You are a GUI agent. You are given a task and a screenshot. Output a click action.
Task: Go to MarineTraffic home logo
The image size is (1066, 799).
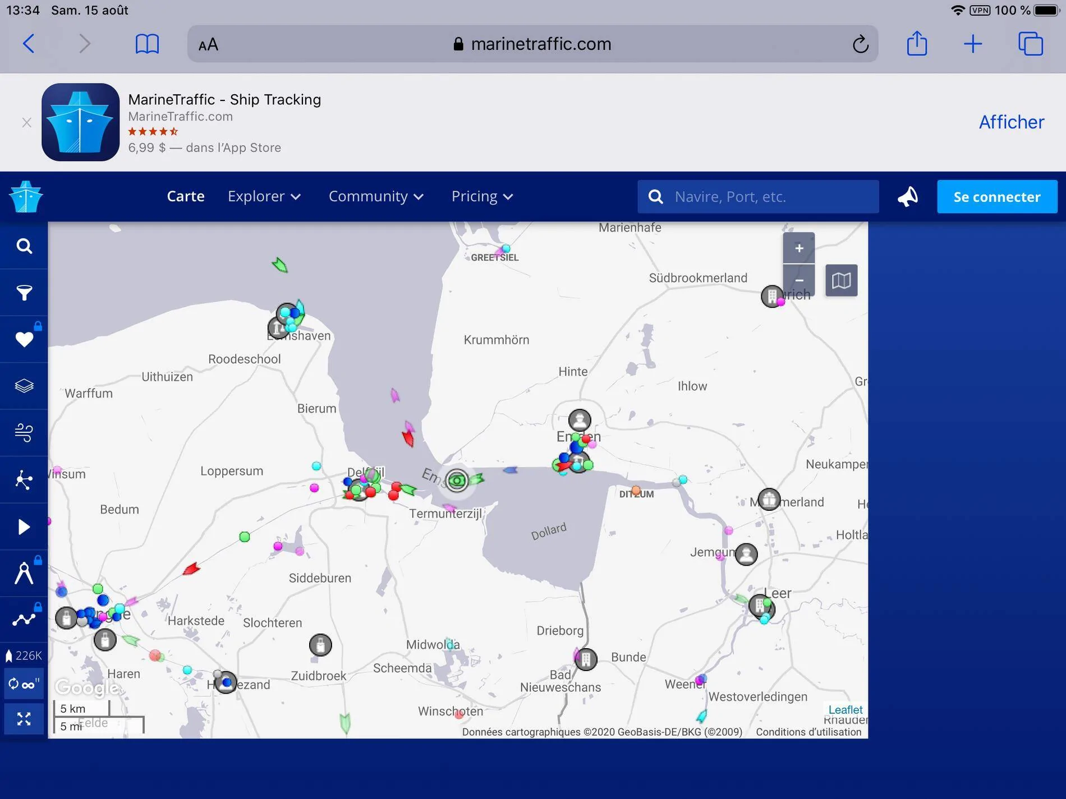coord(26,197)
